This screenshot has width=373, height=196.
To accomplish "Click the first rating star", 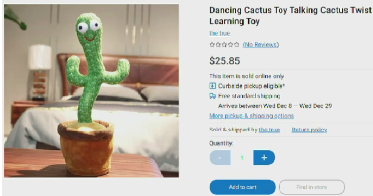I will tap(212, 44).
